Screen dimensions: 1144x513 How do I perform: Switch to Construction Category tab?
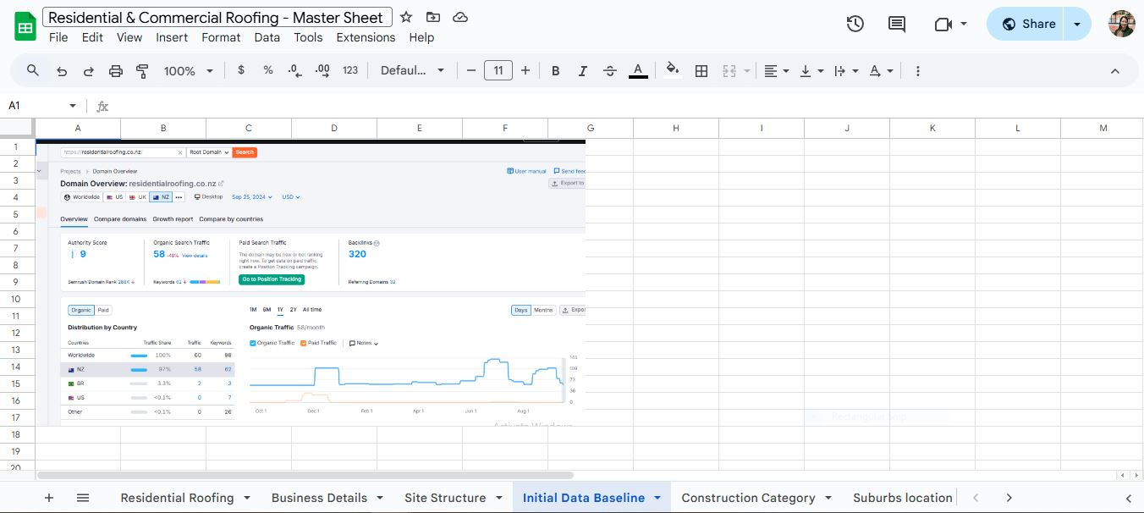pos(756,498)
